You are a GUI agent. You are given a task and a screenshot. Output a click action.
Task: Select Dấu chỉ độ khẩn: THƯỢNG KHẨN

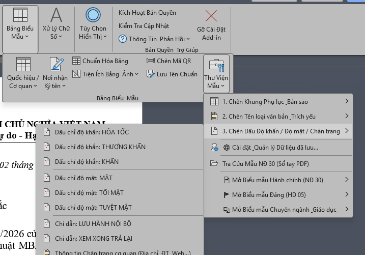pyautogui.click(x=120, y=147)
